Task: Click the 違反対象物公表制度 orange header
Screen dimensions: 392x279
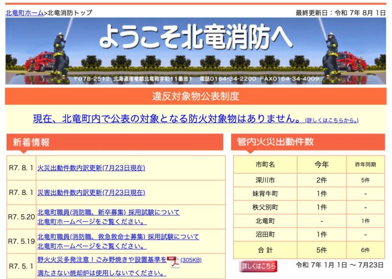Action: (195, 96)
